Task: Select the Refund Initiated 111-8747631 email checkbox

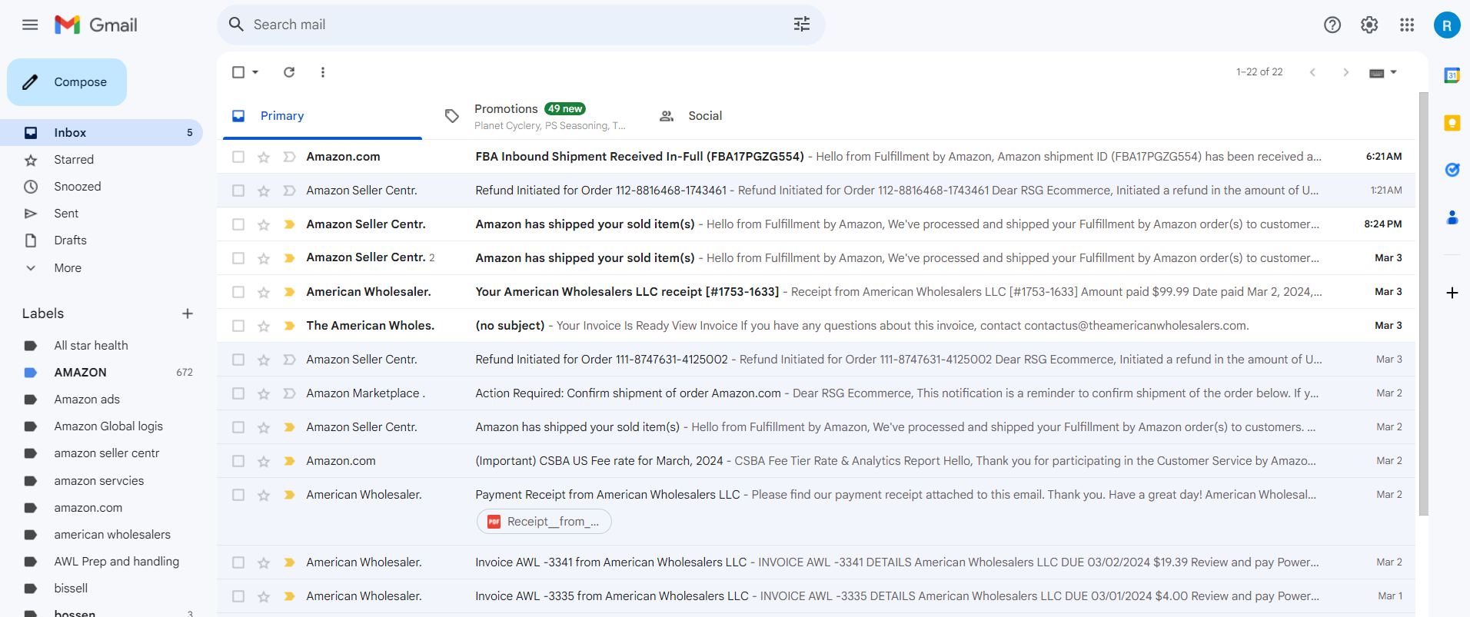Action: click(x=238, y=360)
